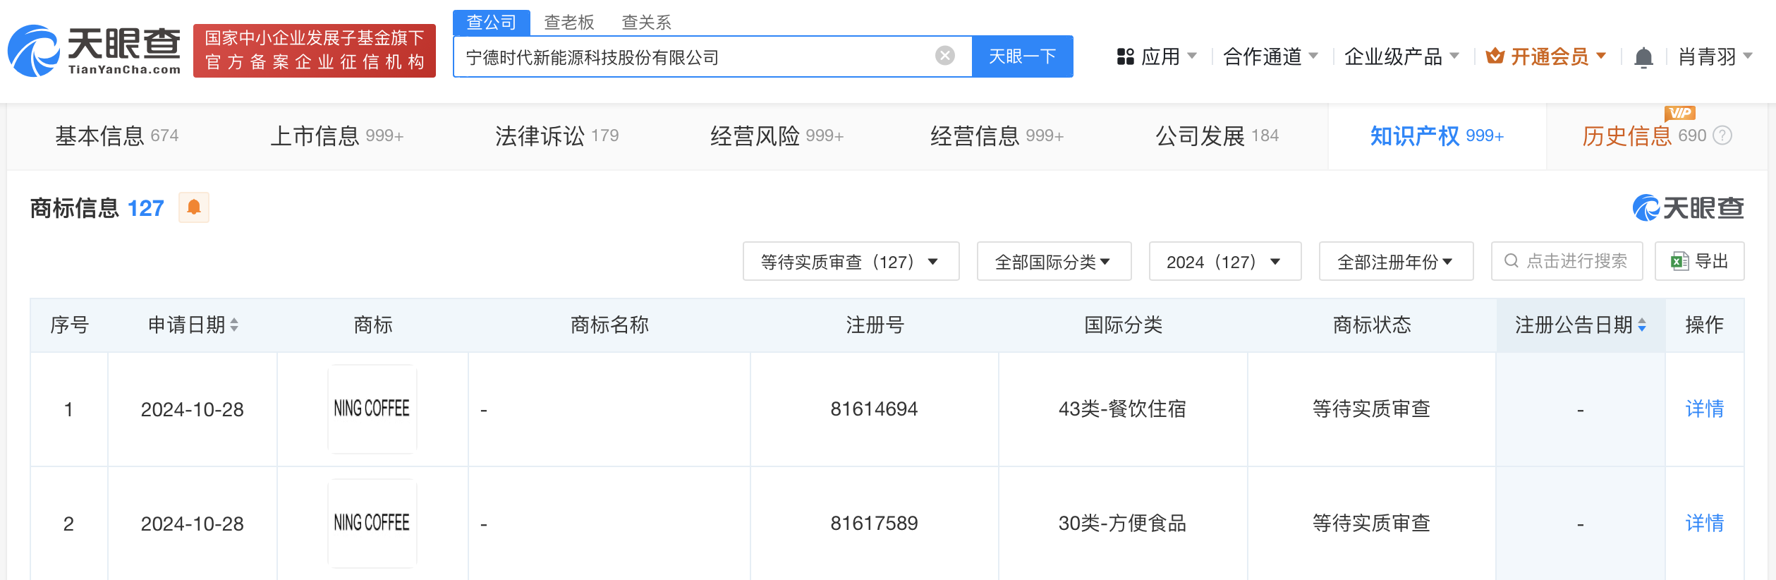This screenshot has height=580, width=1776.
Task: Open the 全部国际分类 filter dropdown
Action: pyautogui.click(x=1054, y=261)
